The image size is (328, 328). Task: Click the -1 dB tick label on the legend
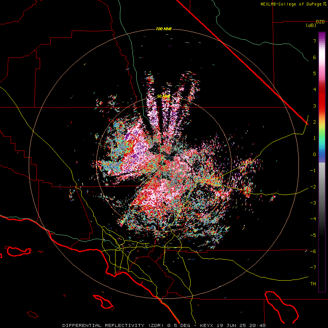pos(313,171)
